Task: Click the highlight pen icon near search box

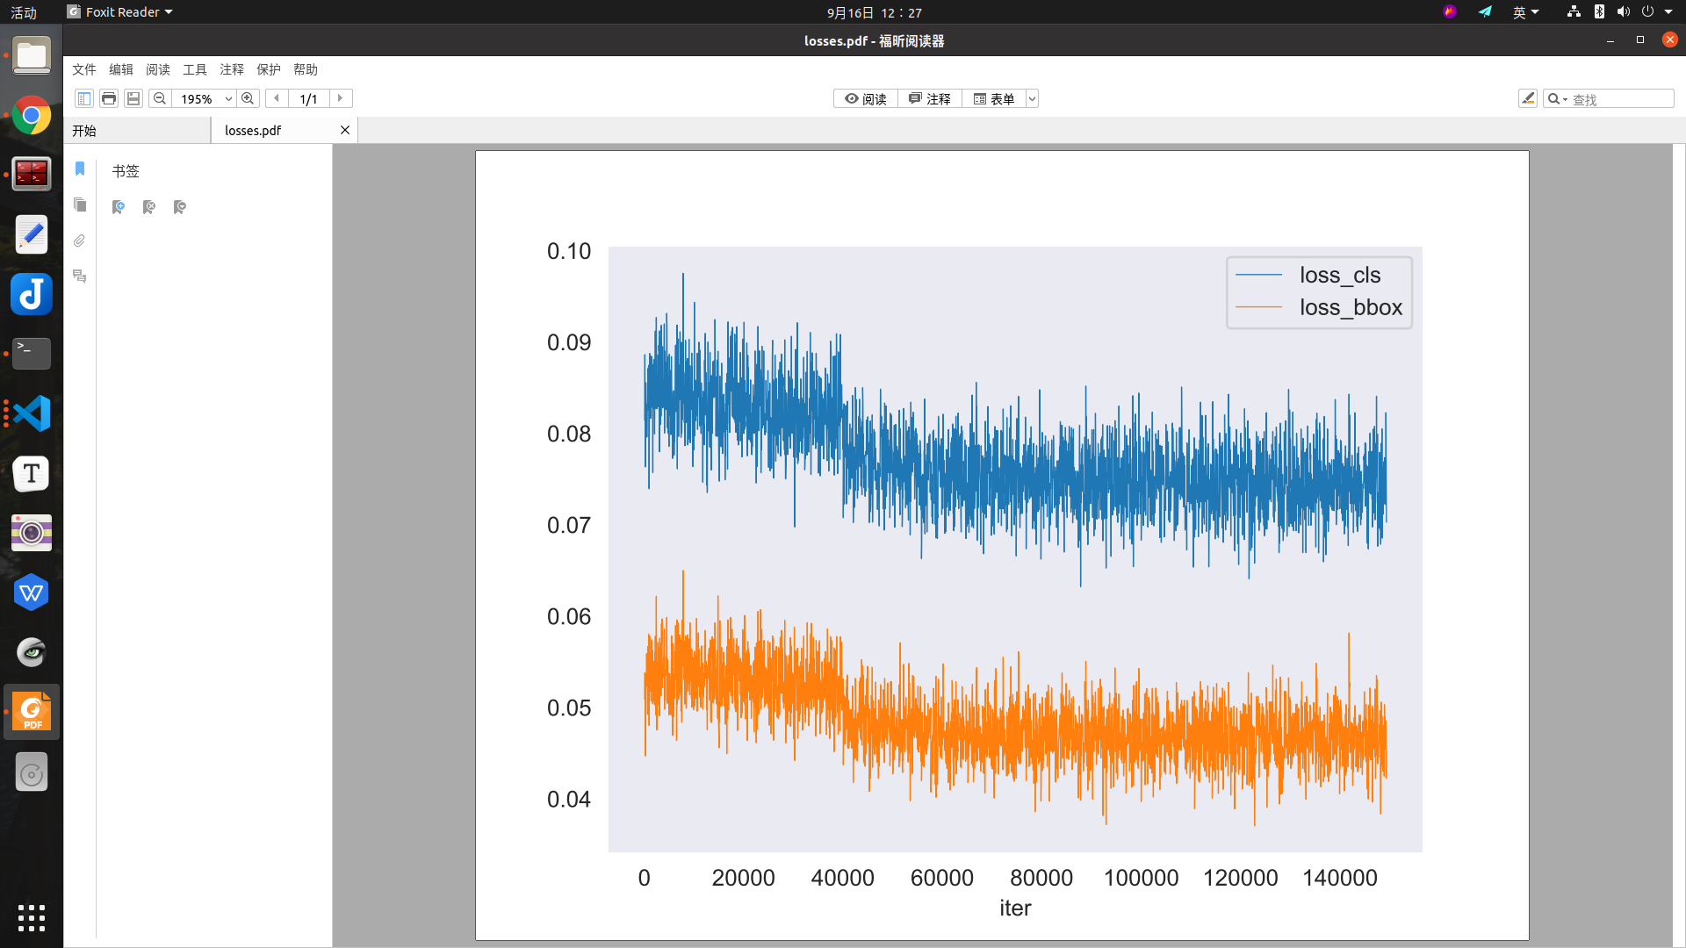Action: pos(1528,98)
